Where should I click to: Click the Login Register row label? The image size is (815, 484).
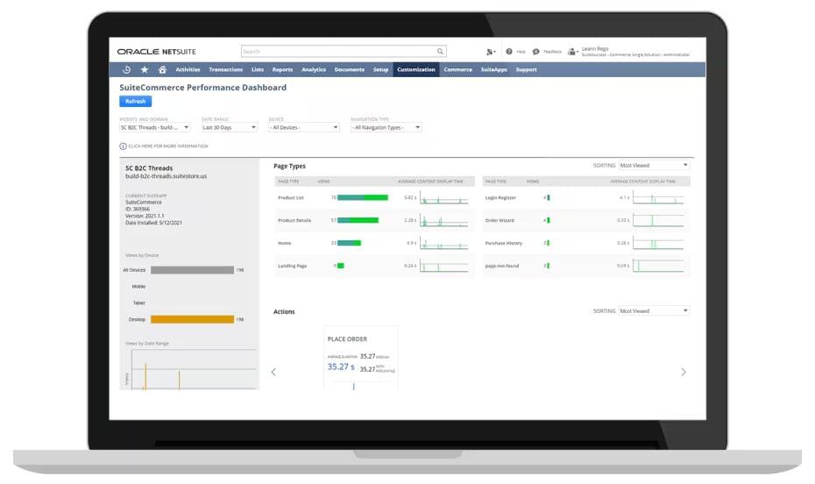click(500, 197)
